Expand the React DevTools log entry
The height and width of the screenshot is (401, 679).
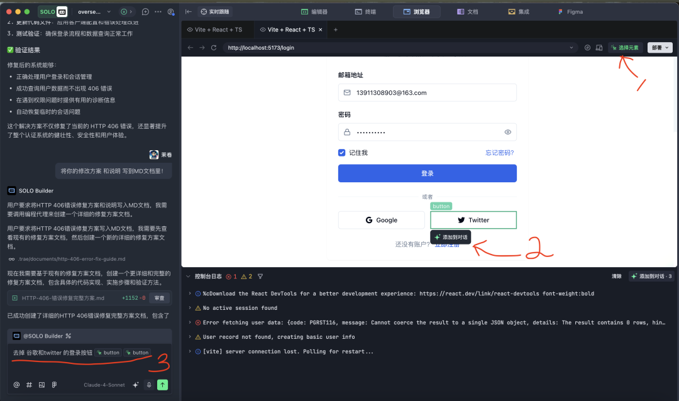pyautogui.click(x=190, y=294)
